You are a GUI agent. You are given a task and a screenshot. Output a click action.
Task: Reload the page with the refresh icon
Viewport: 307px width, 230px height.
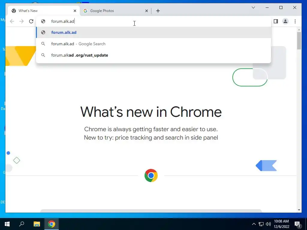click(x=31, y=21)
